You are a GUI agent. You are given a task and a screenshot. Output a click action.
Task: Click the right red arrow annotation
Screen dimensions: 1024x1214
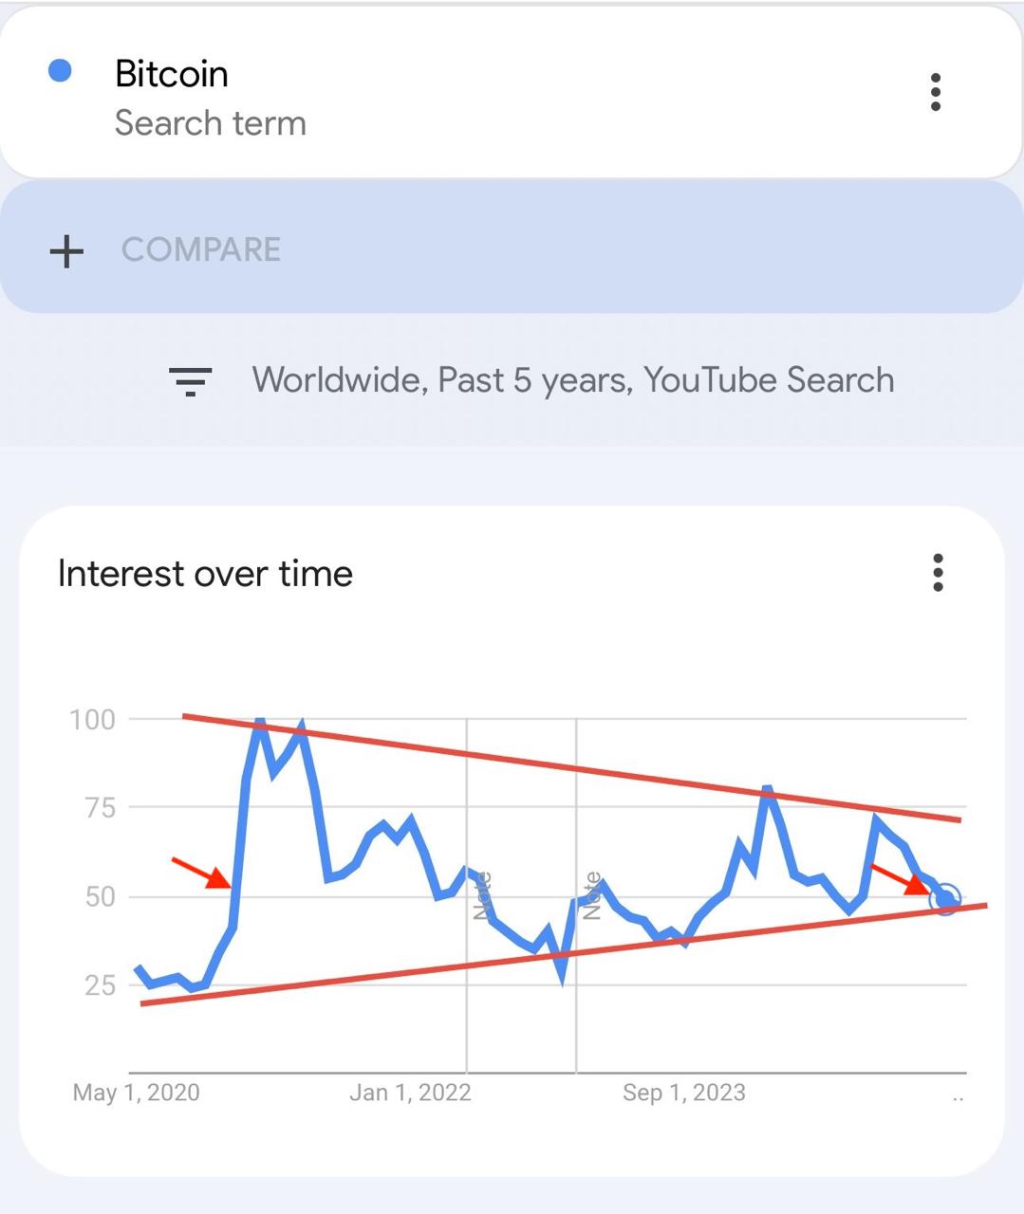[x=901, y=878]
